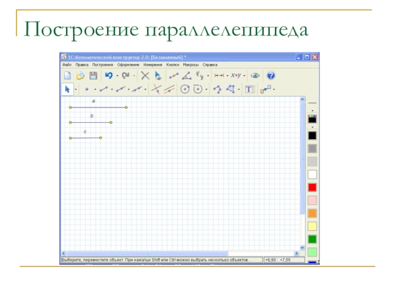Select the parallel line tool
This screenshot has height=296, width=395.
tap(169, 89)
